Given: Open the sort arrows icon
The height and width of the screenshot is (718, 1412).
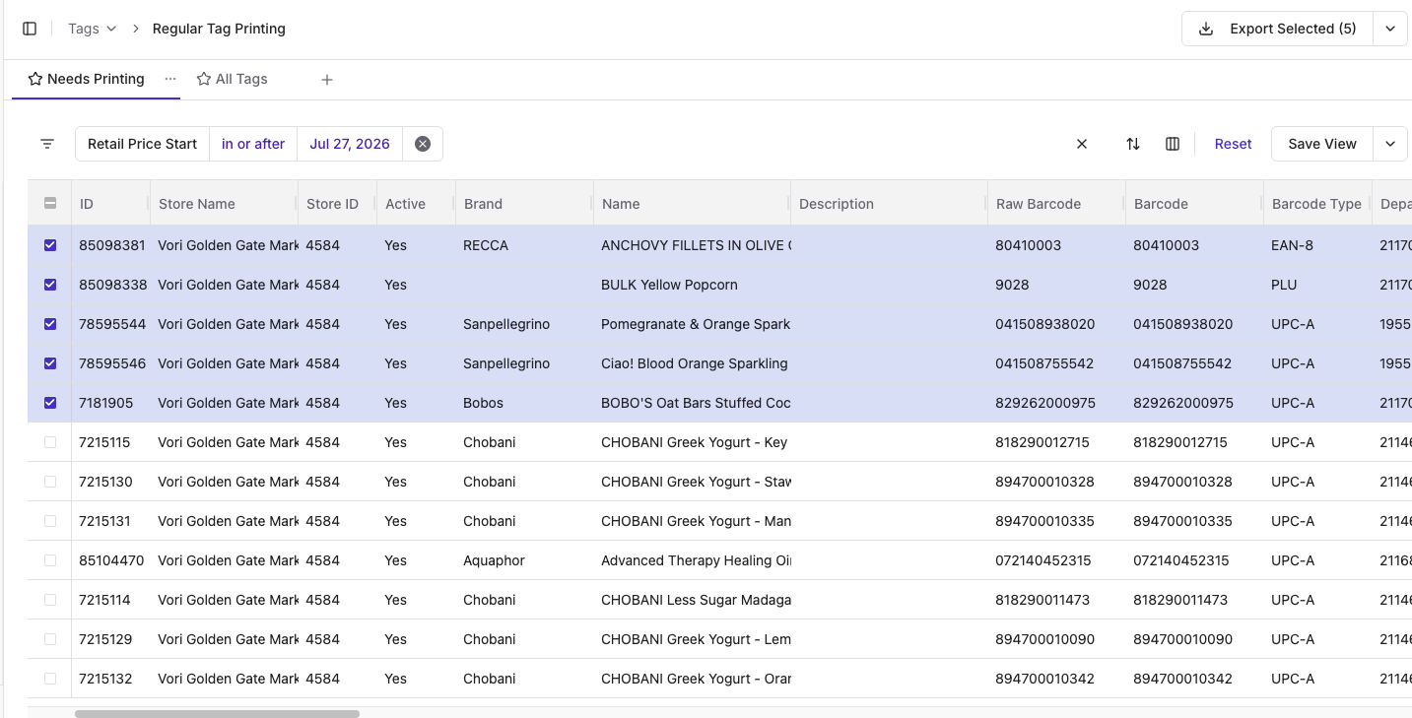Looking at the screenshot, I should click(x=1133, y=144).
